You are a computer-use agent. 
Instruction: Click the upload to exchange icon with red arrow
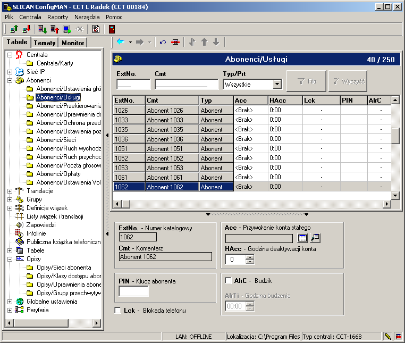(x=55, y=29)
